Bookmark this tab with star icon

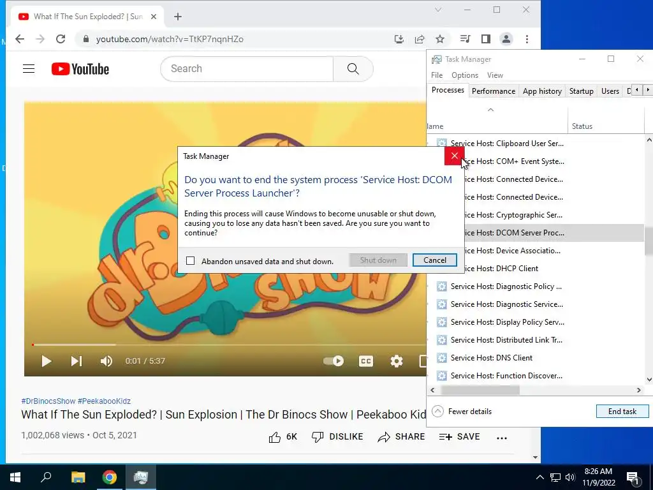pos(440,39)
